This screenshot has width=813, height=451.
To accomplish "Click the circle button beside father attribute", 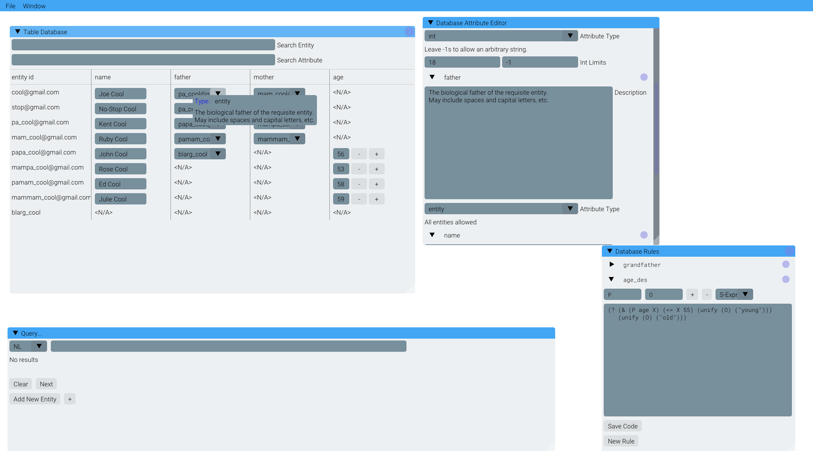I will pos(644,77).
